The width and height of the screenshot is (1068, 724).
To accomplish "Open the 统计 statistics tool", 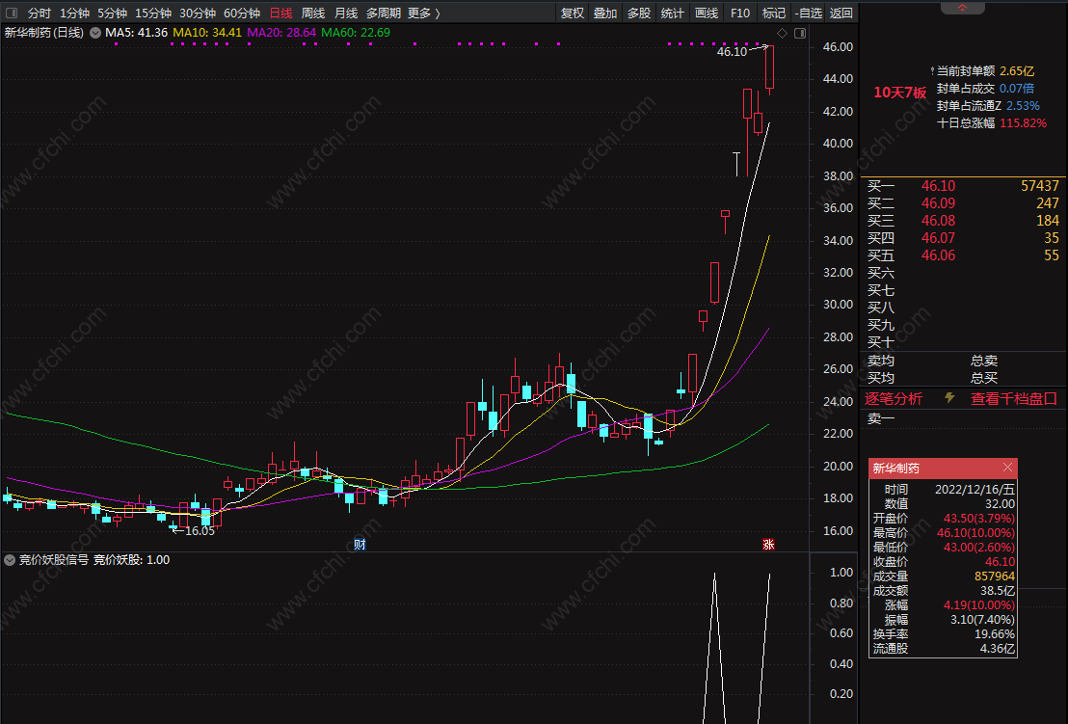I will coord(672,13).
